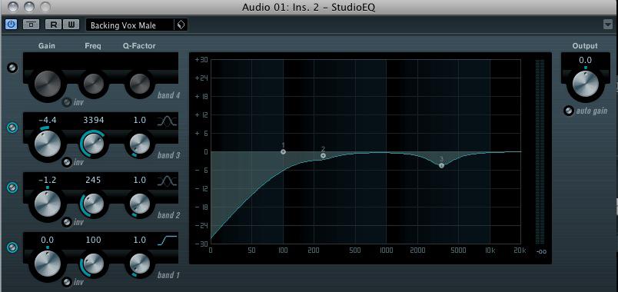Screen dimensions: 618x292
Task: Click the band 4 label
Action: pos(168,95)
